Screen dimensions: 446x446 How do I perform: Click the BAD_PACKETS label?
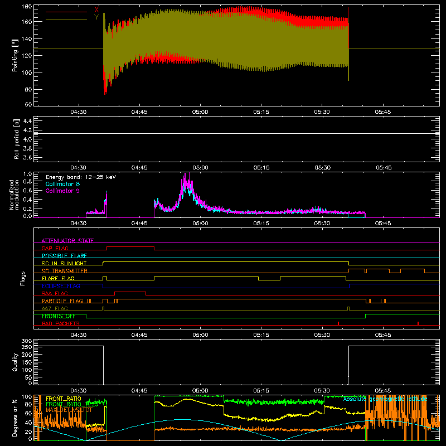click(x=61, y=323)
